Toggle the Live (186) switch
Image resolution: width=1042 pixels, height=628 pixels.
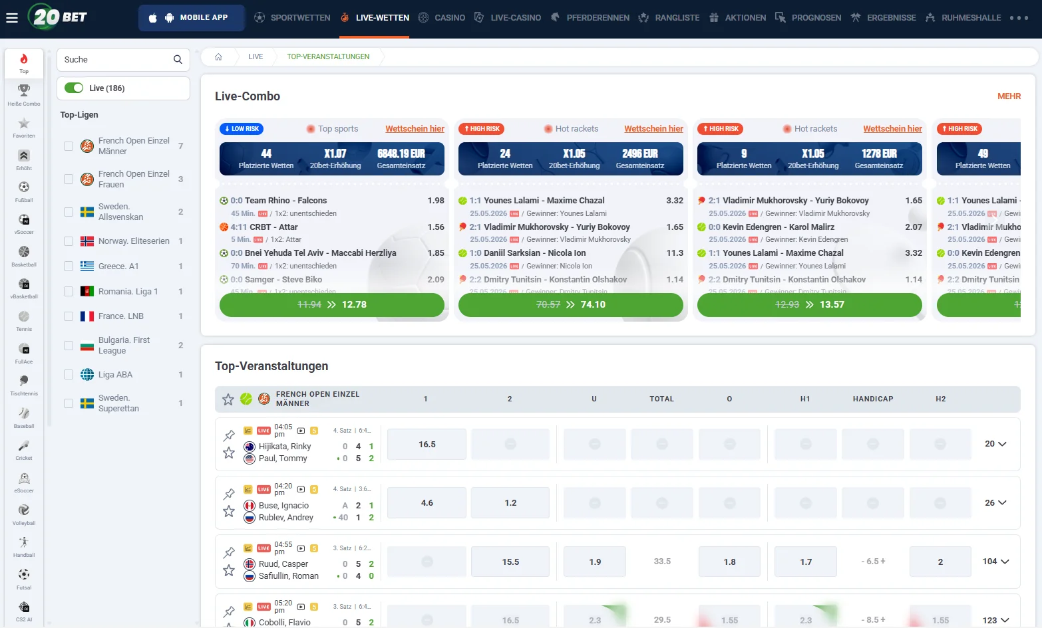(74, 88)
